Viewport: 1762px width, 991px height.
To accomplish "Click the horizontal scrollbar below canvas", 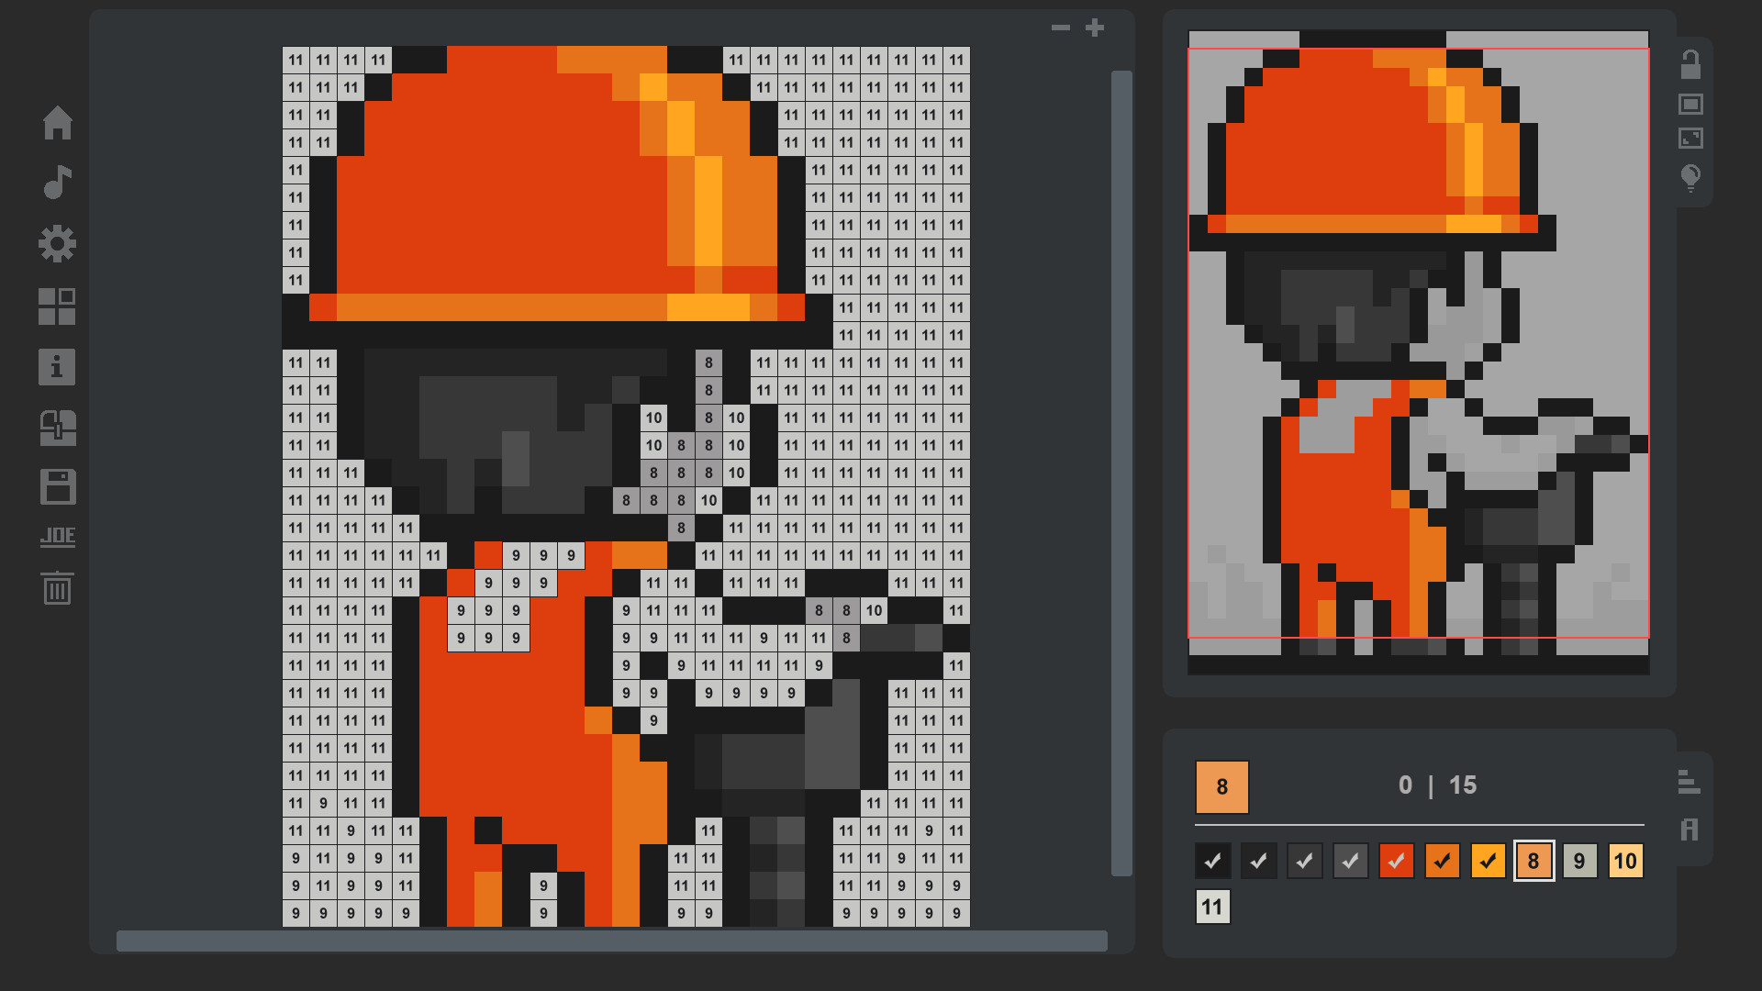I will (611, 941).
